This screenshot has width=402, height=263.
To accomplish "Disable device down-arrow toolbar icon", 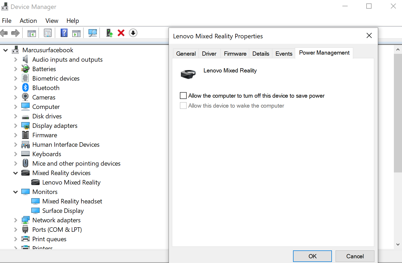I will tap(133, 33).
